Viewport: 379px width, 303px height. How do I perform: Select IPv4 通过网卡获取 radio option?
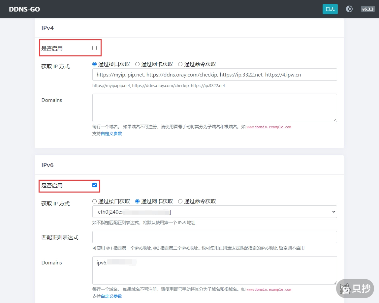(x=138, y=64)
